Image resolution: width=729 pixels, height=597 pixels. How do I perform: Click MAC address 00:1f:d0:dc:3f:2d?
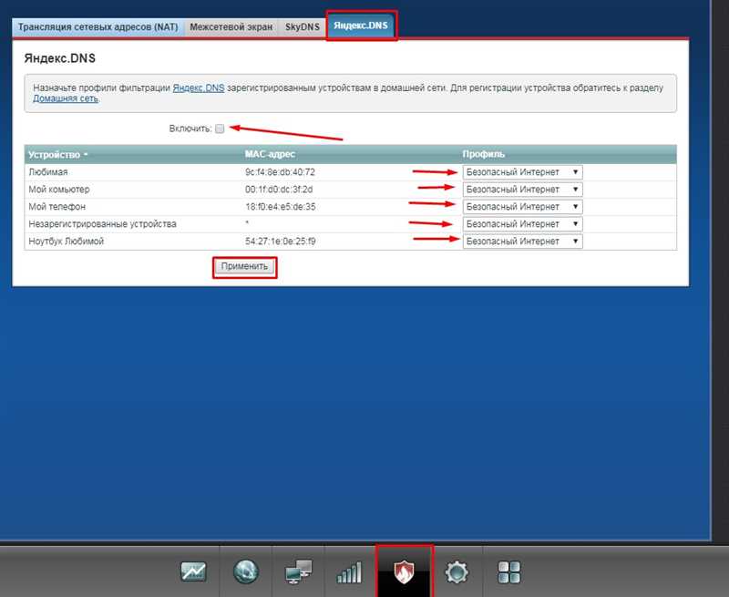click(279, 190)
